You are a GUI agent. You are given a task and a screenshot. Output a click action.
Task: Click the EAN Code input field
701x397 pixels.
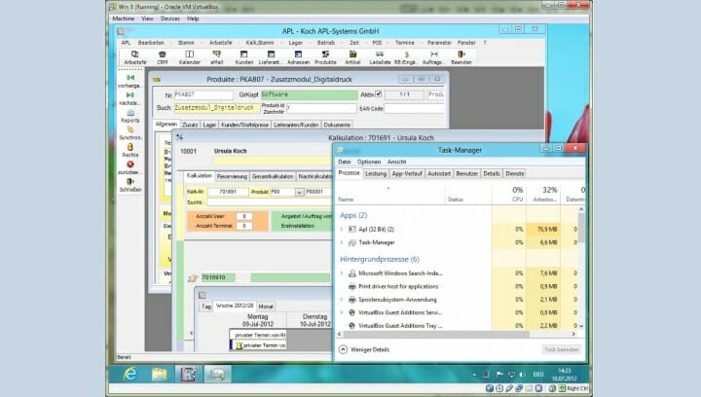(414, 108)
